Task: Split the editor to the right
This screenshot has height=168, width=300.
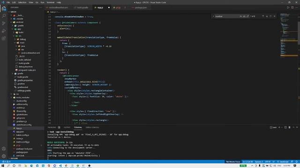Action: click(x=292, y=7)
